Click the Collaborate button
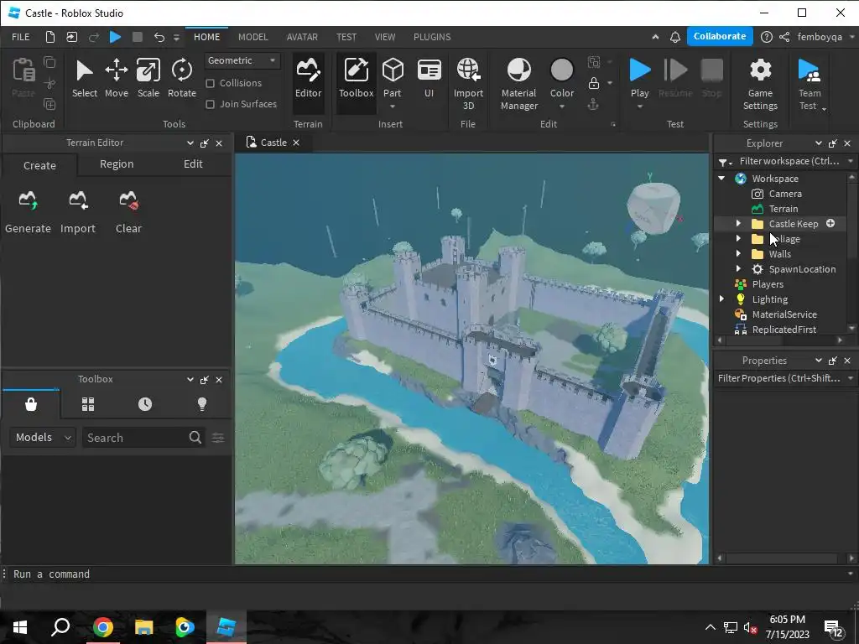 719,36
